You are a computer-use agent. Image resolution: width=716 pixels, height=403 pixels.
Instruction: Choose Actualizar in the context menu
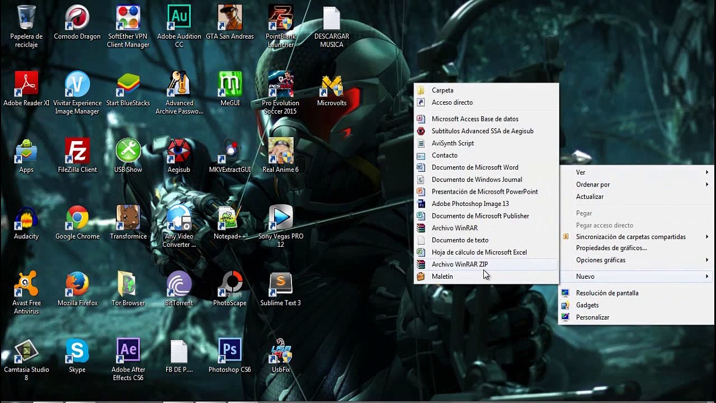[x=637, y=197]
